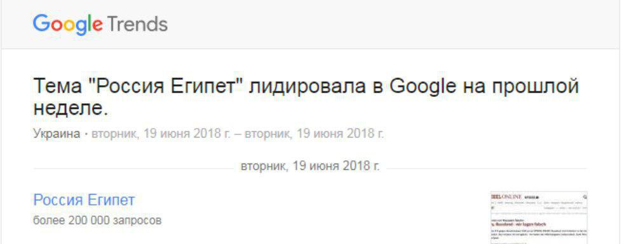Click the magnifier icon inside article thumbnail
Viewport: 622px width, 244px height.
click(x=585, y=196)
